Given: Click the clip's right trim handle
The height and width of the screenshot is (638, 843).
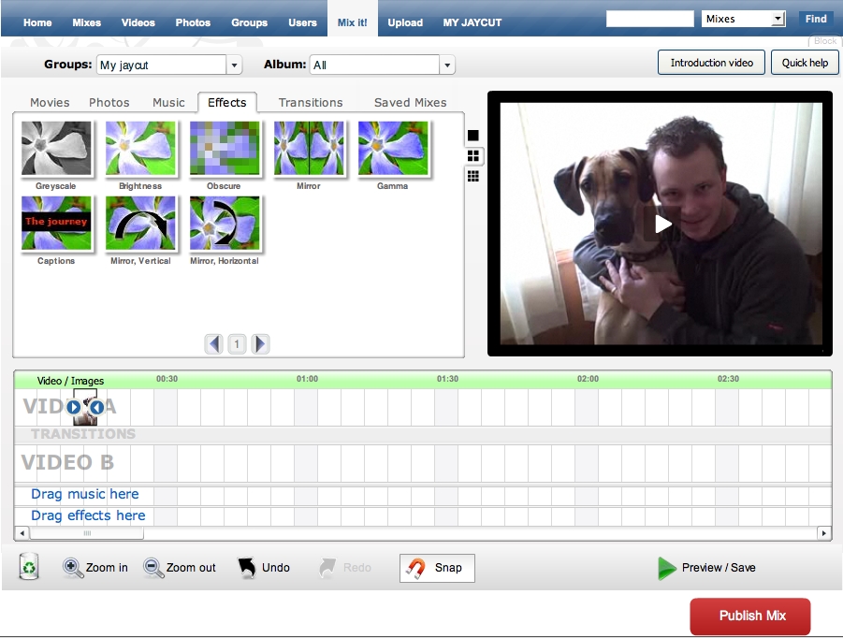Looking at the screenshot, I should pos(97,407).
